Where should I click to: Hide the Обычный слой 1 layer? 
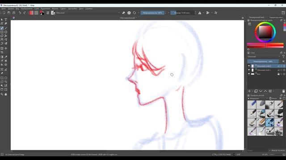pos(249,70)
